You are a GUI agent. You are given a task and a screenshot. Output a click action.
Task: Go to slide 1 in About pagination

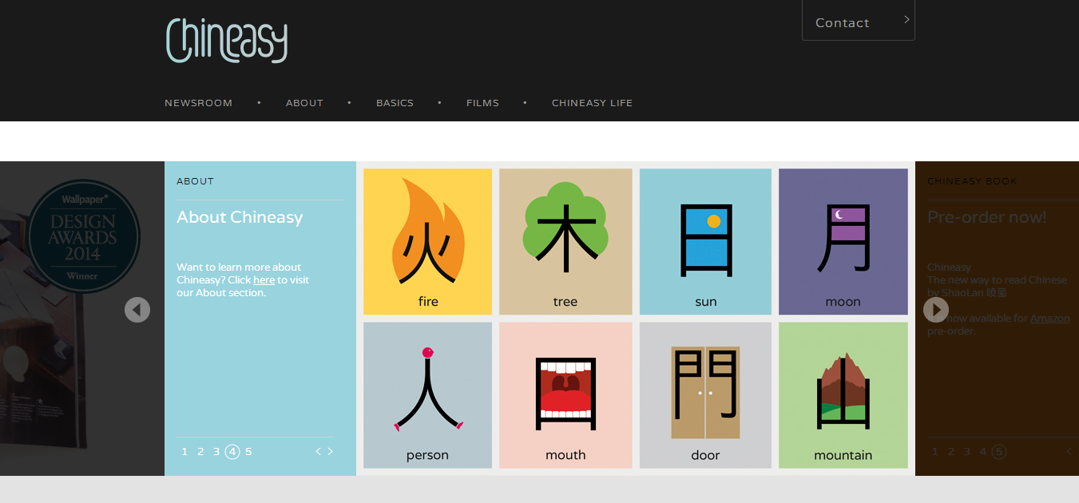click(184, 452)
